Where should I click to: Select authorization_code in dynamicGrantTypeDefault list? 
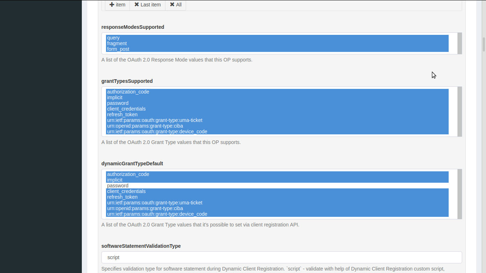pos(277,174)
